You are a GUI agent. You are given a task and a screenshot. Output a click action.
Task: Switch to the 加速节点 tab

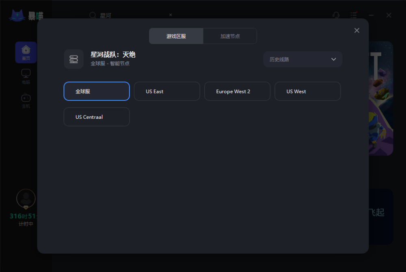click(230, 36)
